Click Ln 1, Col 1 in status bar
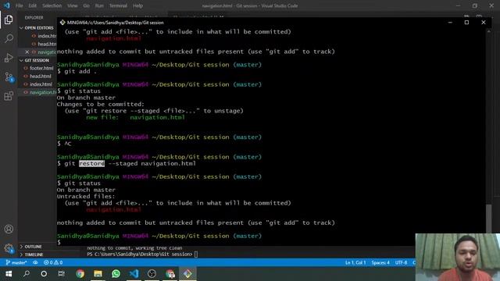The height and width of the screenshot is (281, 500). pyautogui.click(x=355, y=262)
